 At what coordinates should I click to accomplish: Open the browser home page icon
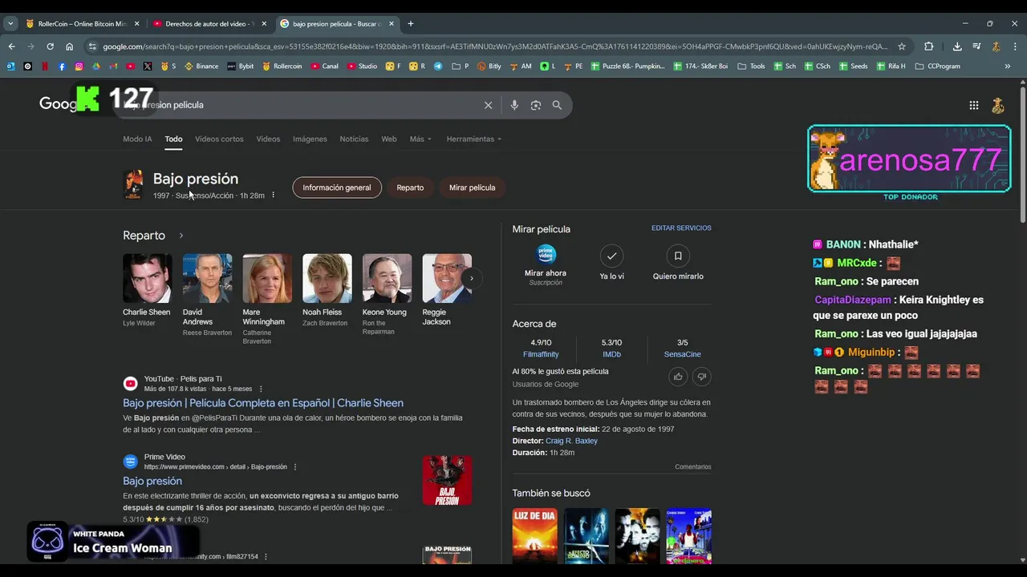click(x=70, y=46)
